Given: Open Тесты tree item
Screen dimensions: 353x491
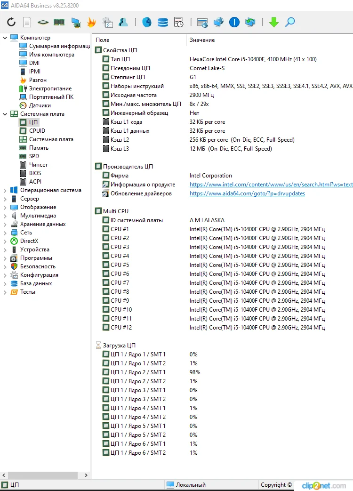Looking at the screenshot, I should click(23, 292).
